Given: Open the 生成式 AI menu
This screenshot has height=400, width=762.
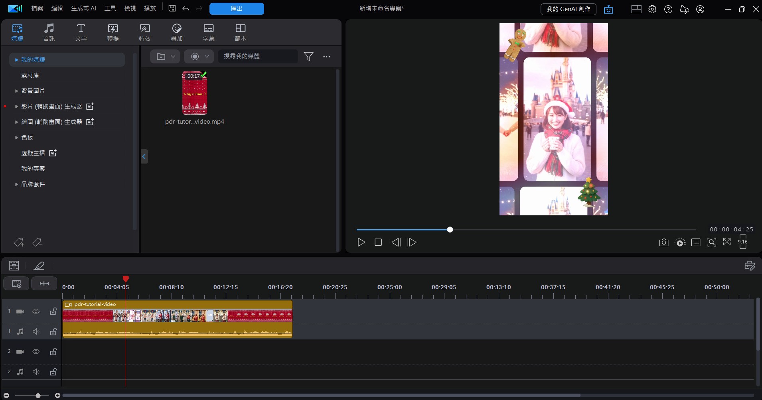Looking at the screenshot, I should pos(83,8).
